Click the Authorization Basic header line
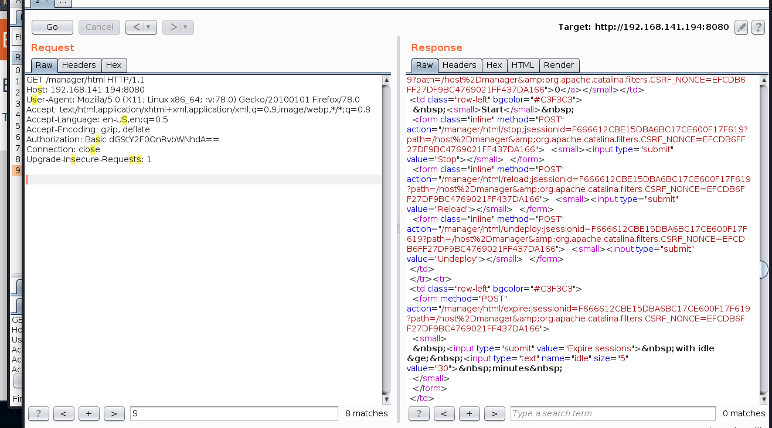Screen dimensions: 772x428 (123, 139)
